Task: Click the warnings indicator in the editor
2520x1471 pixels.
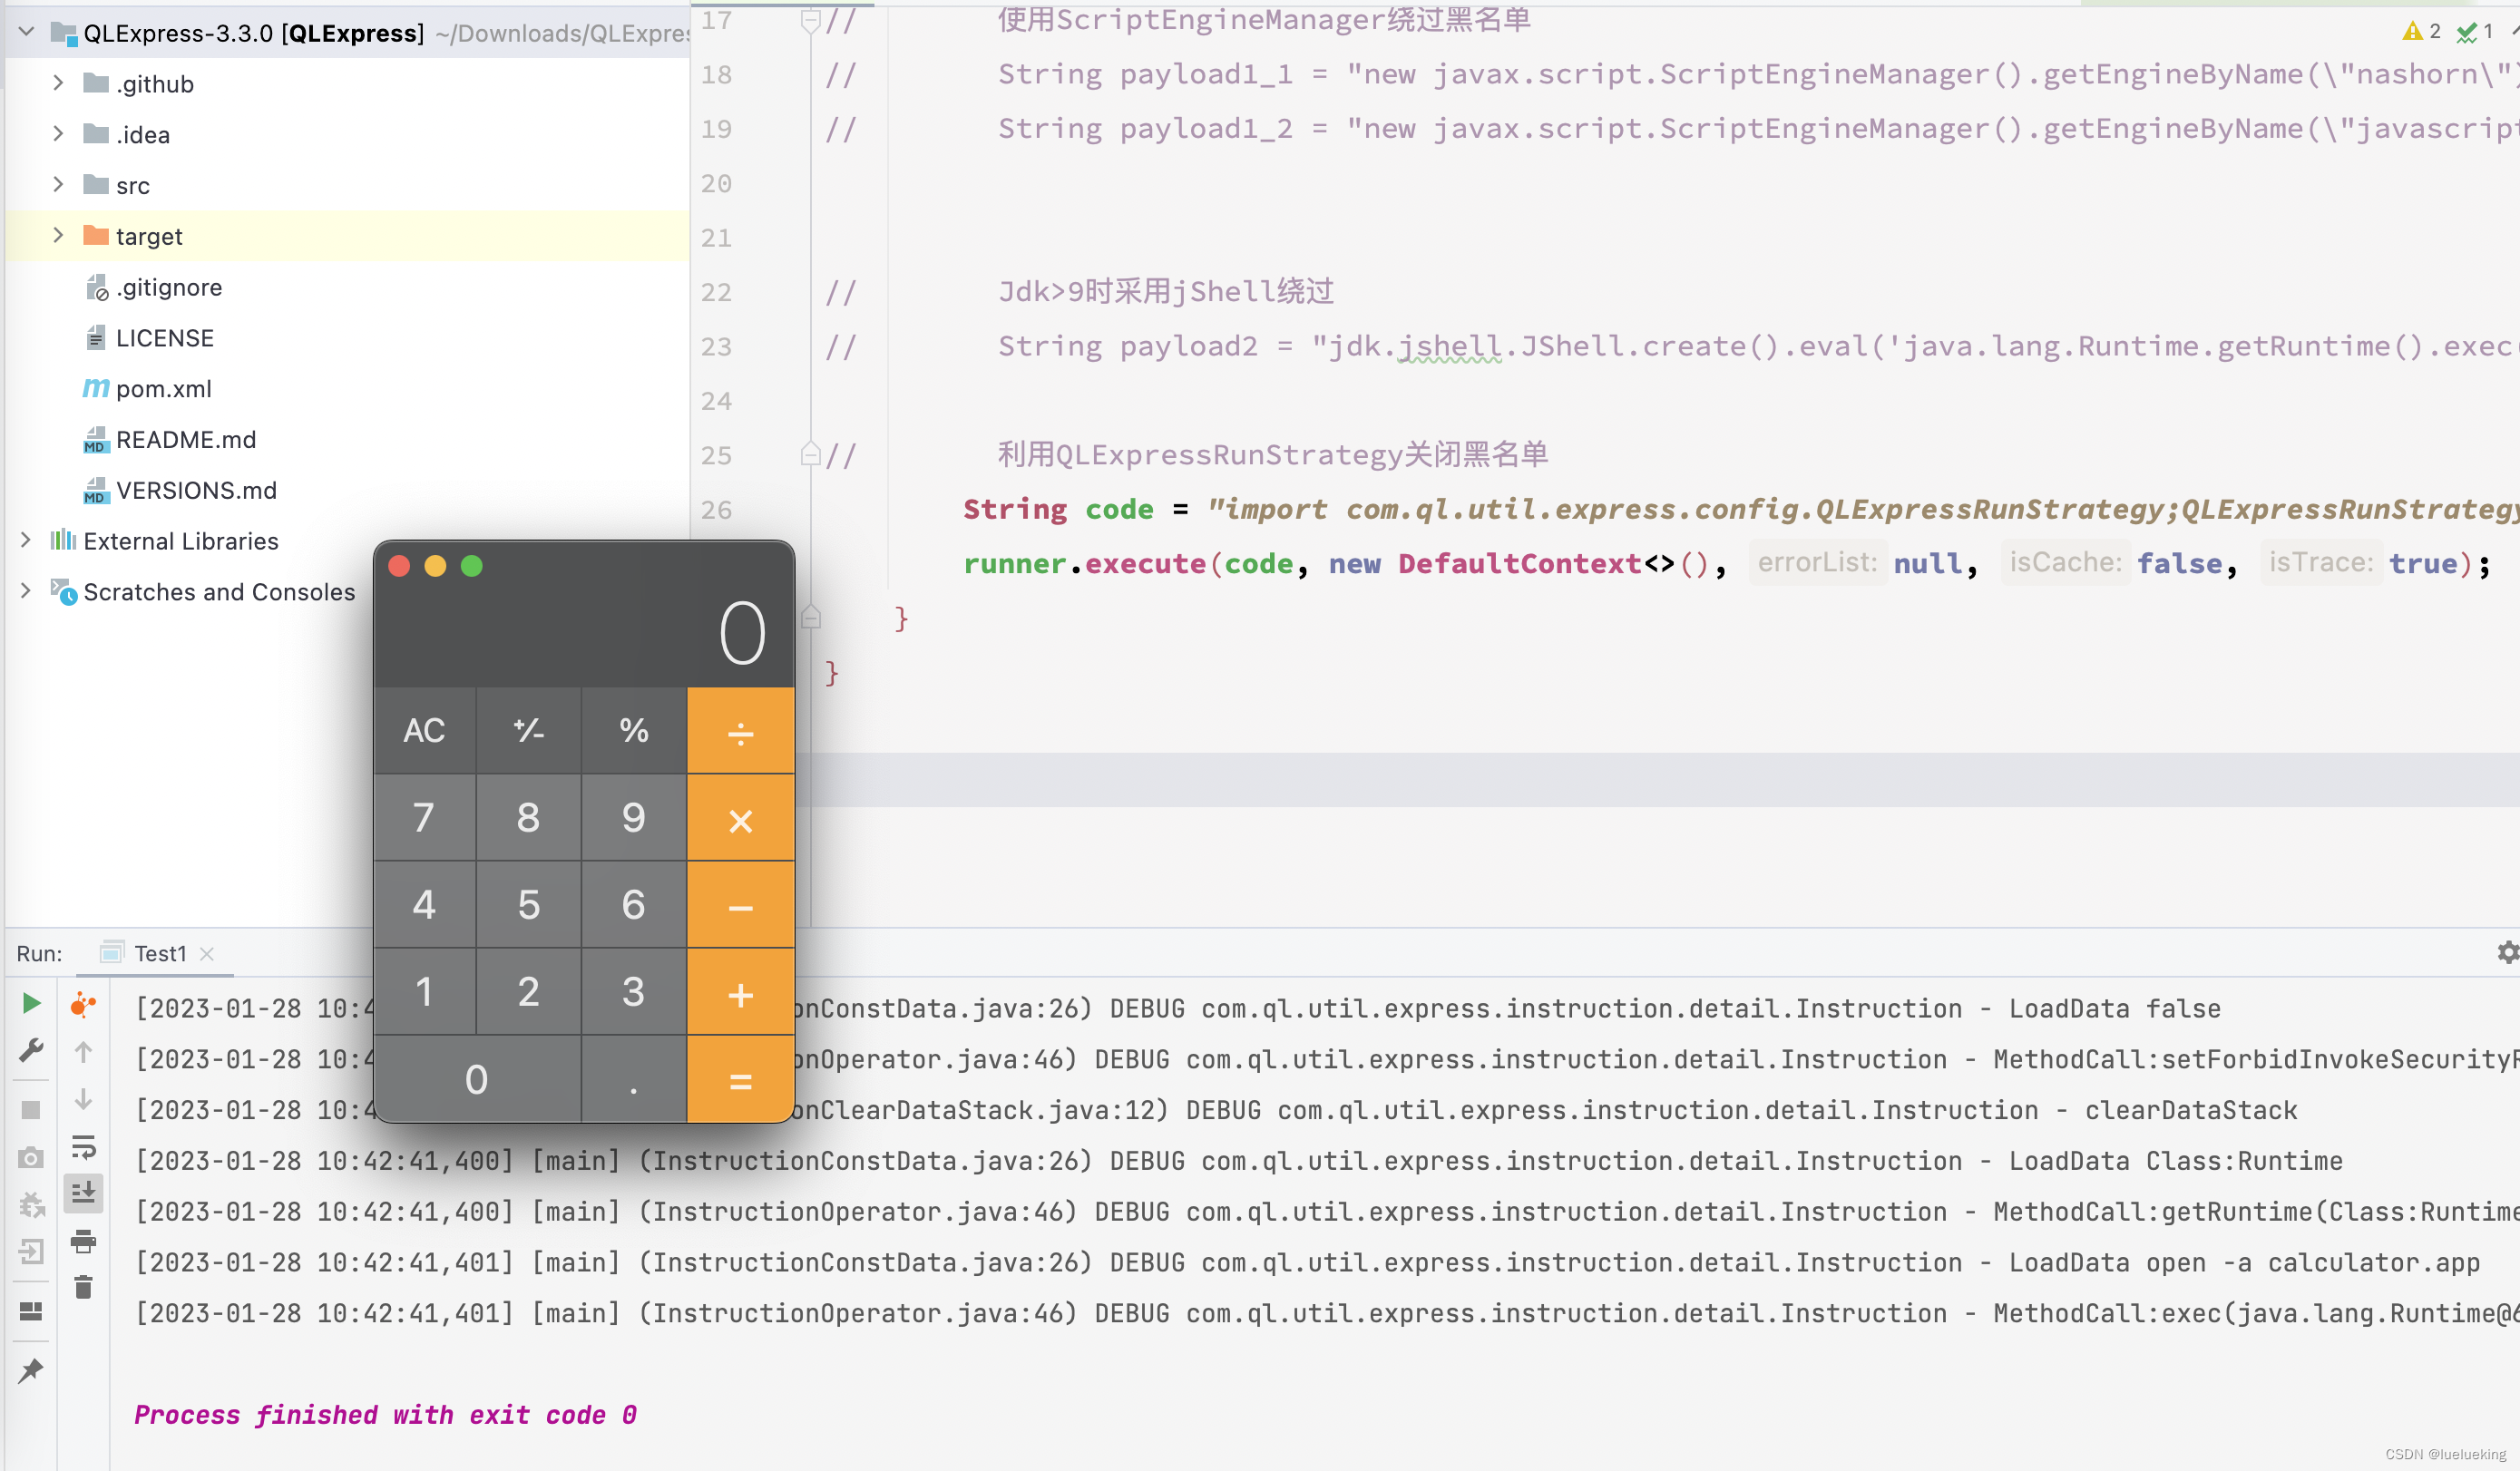Action: pyautogui.click(x=2421, y=32)
